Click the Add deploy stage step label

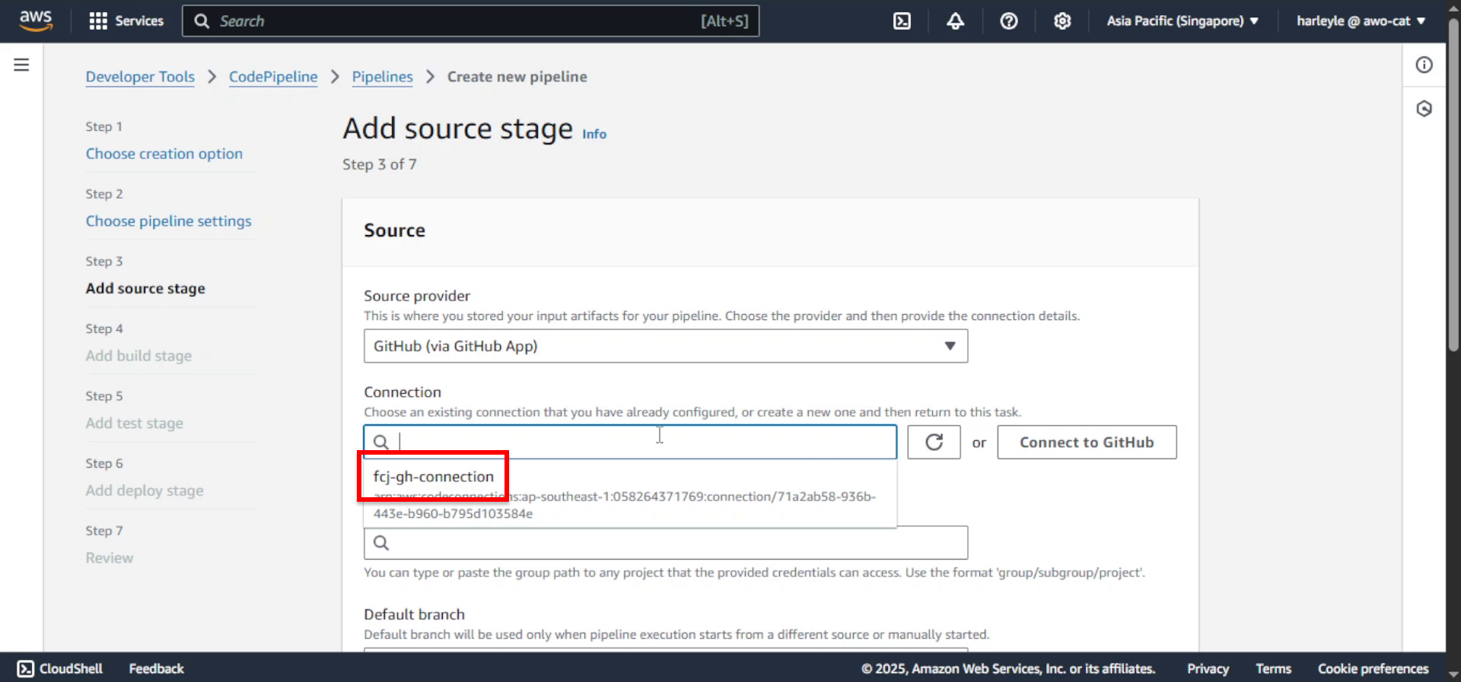[145, 490]
